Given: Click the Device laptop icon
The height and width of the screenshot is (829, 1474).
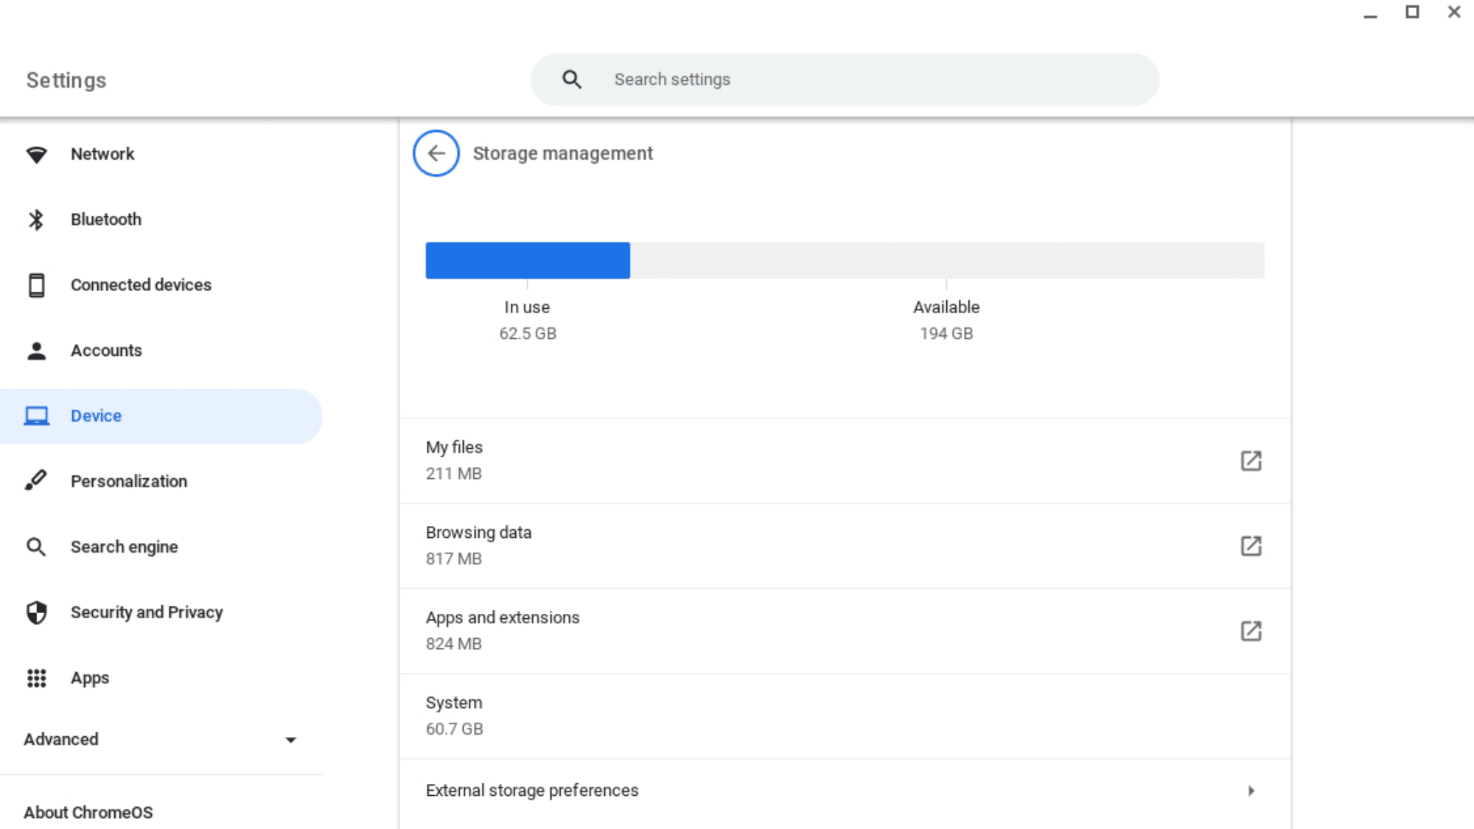Looking at the screenshot, I should [x=36, y=415].
